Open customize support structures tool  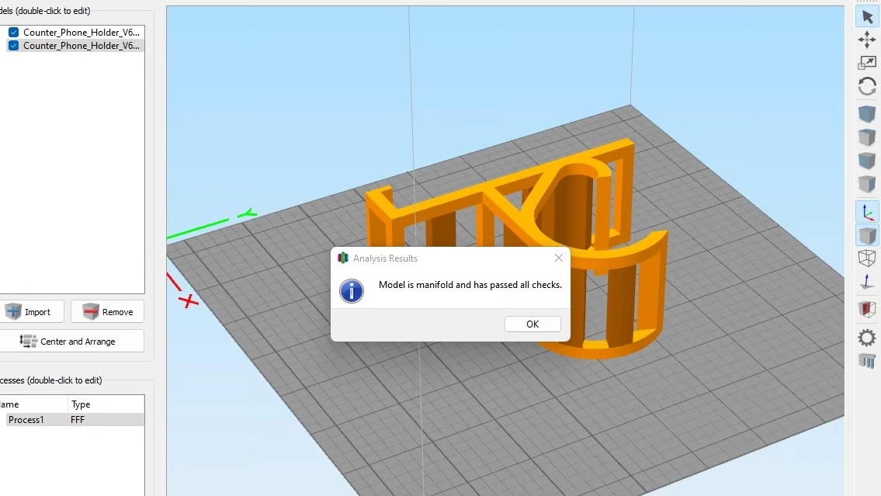pyautogui.click(x=867, y=361)
